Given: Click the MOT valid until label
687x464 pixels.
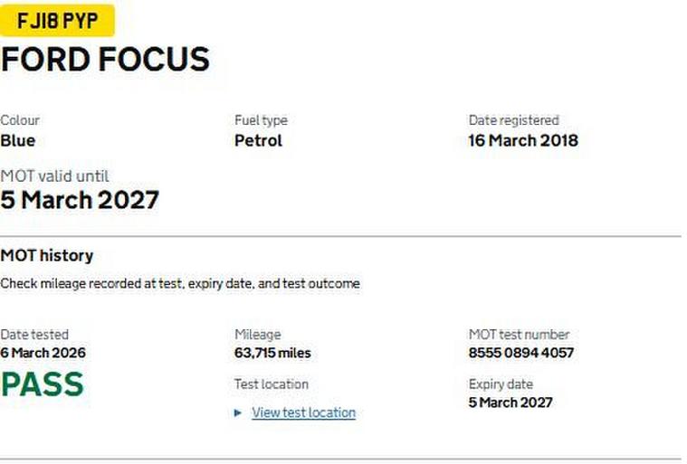Looking at the screenshot, I should (x=54, y=176).
